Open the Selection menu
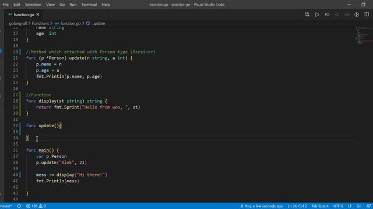373x209 pixels. click(33, 5)
